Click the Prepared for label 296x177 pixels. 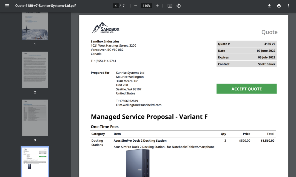click(100, 73)
